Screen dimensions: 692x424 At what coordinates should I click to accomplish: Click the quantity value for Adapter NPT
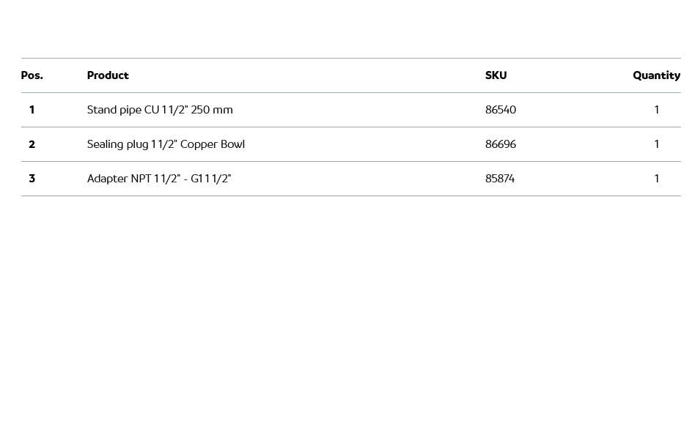point(656,179)
